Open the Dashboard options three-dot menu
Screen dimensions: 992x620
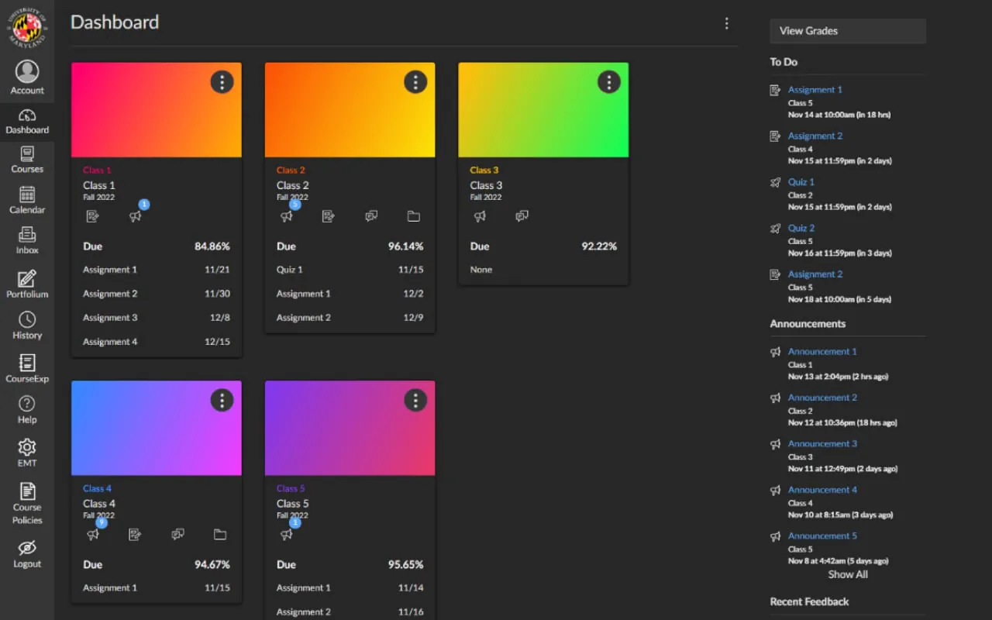click(726, 23)
